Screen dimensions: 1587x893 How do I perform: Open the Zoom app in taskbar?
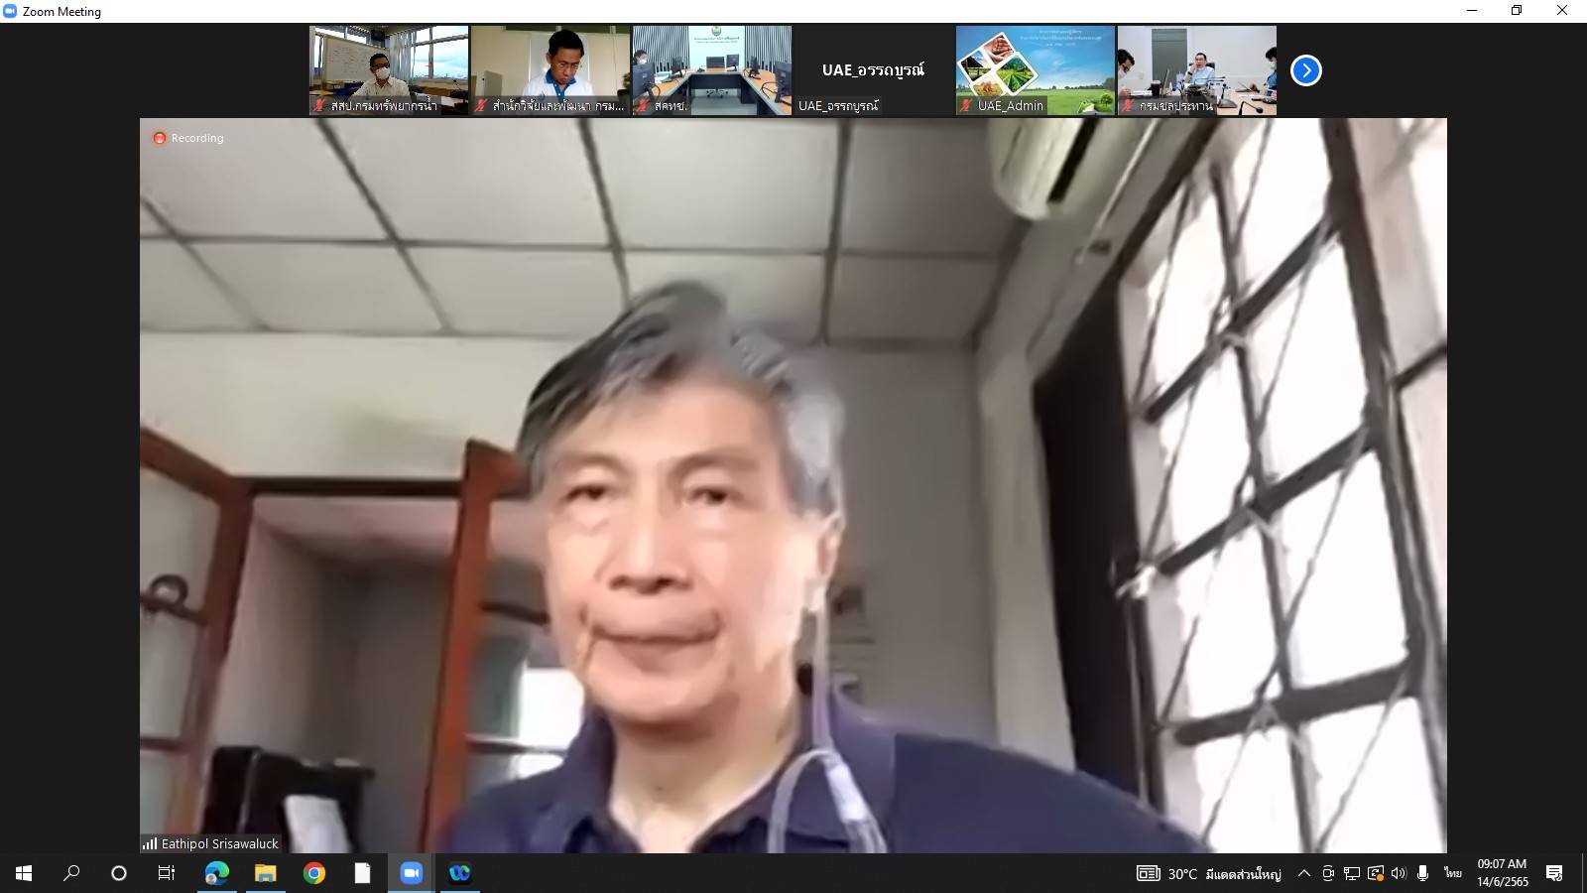(x=411, y=873)
